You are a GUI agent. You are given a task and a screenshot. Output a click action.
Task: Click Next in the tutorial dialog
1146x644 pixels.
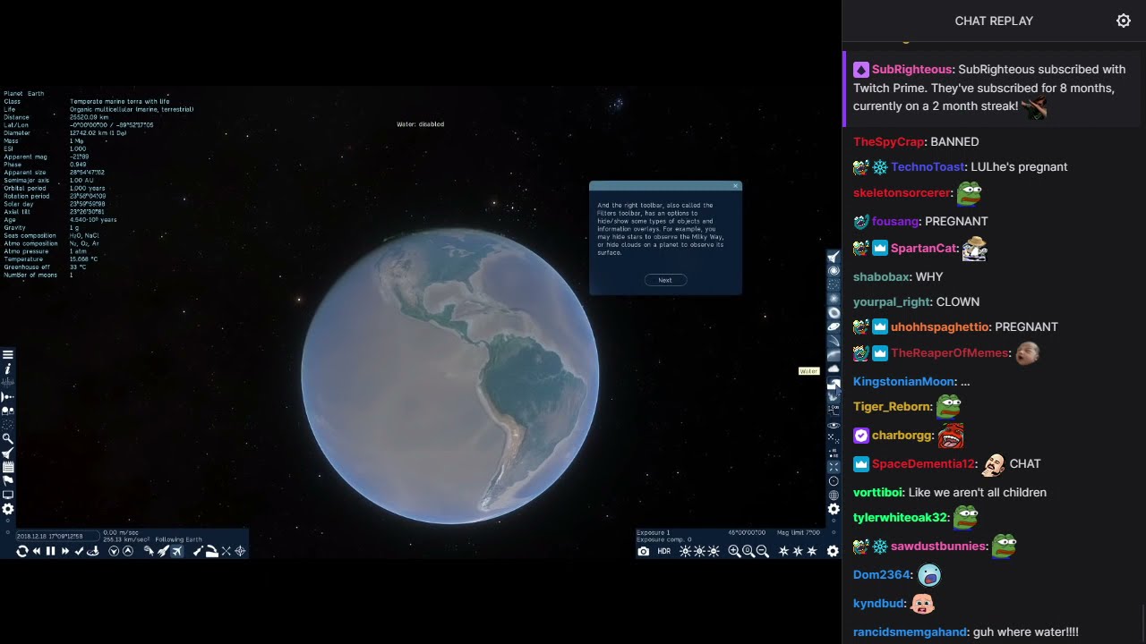point(665,280)
